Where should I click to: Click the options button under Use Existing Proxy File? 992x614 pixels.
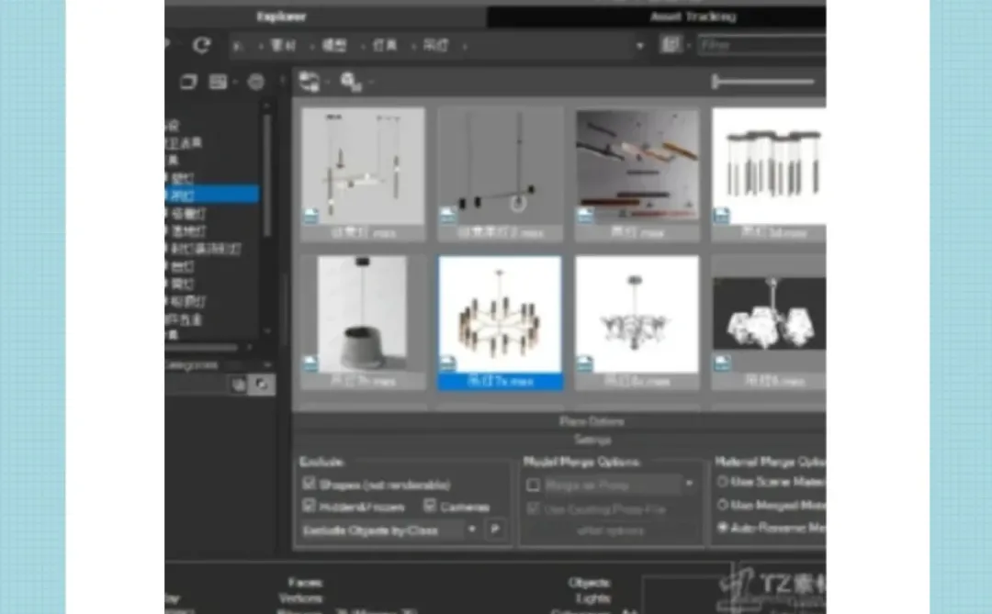(x=611, y=531)
